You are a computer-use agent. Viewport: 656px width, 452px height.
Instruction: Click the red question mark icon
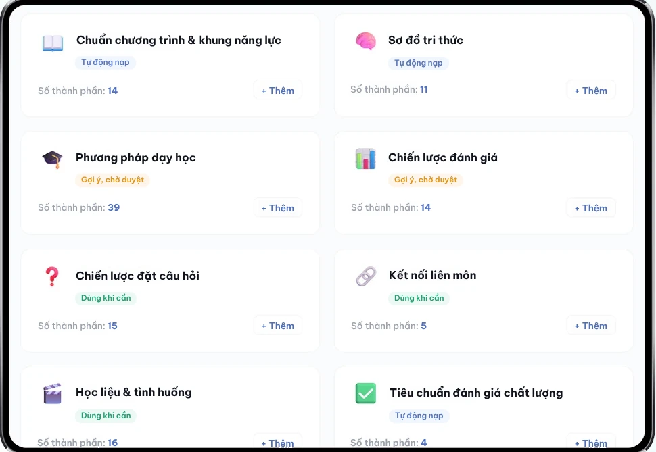point(52,276)
